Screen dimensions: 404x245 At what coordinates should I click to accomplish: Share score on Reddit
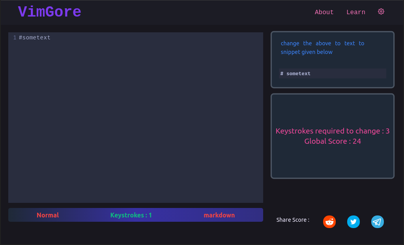click(329, 222)
